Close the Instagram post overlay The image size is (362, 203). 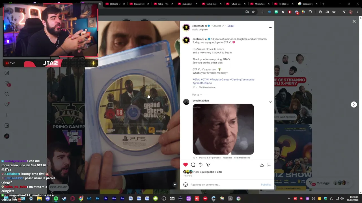coord(354,21)
